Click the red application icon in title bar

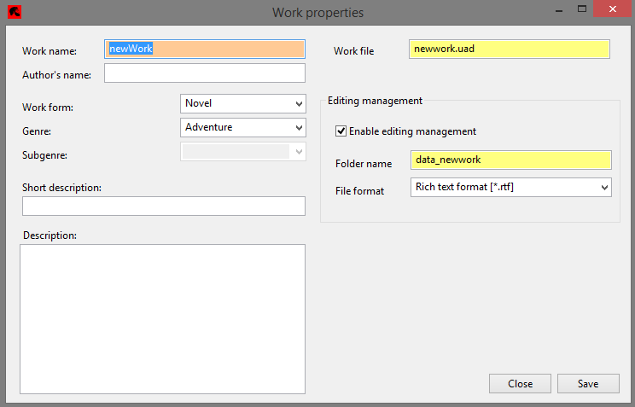coord(15,12)
